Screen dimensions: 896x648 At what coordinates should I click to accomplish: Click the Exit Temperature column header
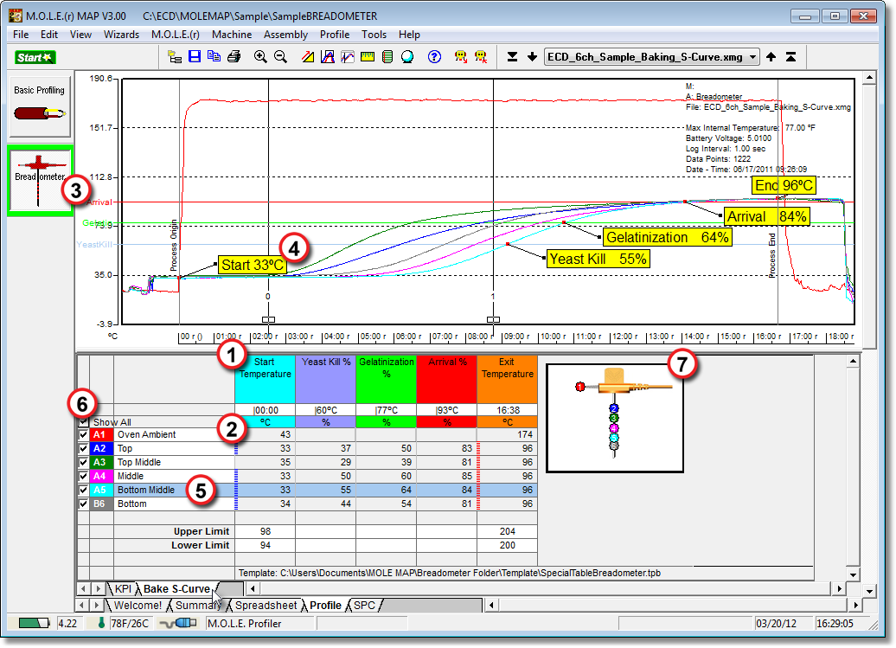coord(508,380)
